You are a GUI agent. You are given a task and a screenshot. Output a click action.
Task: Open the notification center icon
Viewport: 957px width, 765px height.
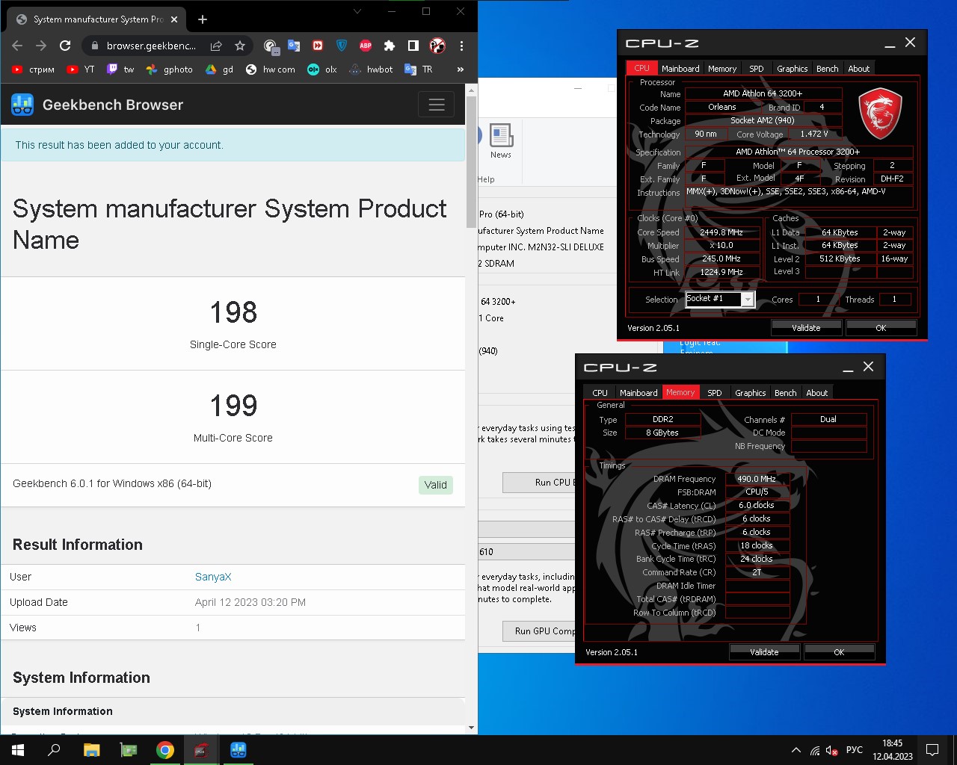tap(932, 750)
